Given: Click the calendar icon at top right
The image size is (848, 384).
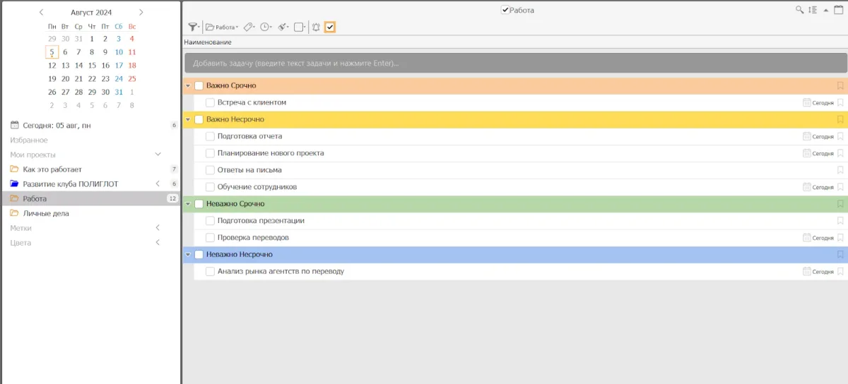Looking at the screenshot, I should (838, 10).
